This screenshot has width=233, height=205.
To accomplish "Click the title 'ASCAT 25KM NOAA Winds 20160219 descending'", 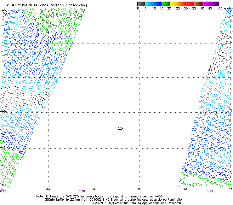I will [x=46, y=5].
